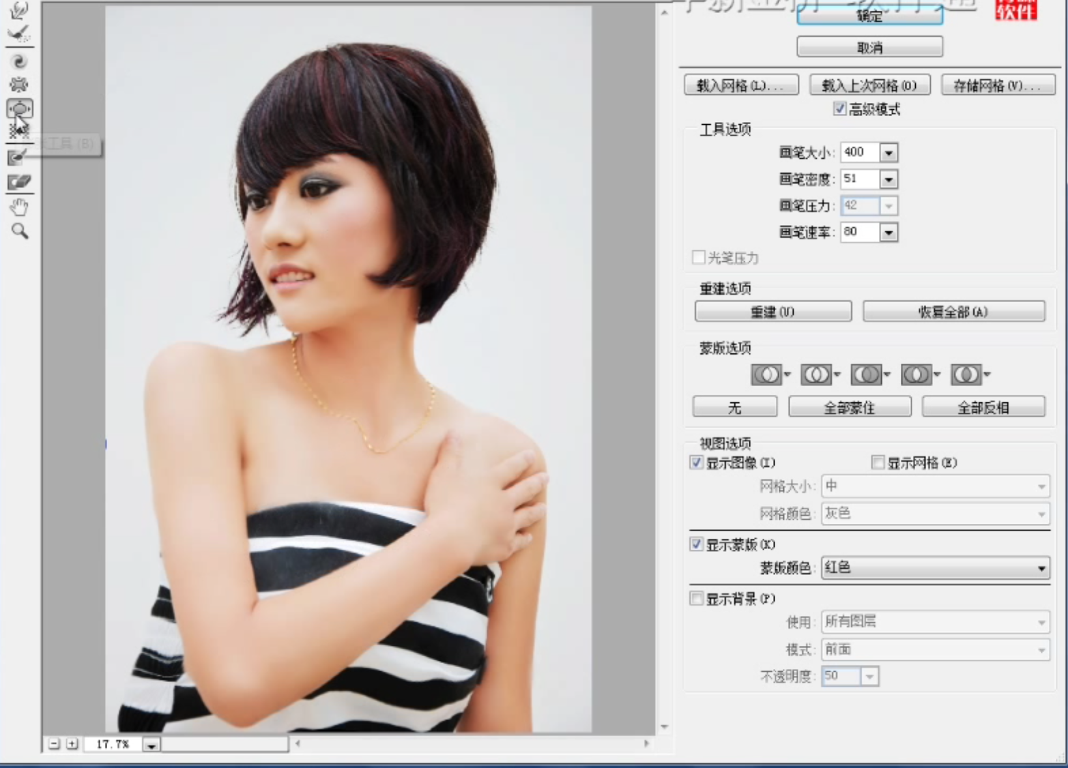This screenshot has height=768, width=1068.
Task: Toggle the 高级模式 checkbox
Action: click(839, 108)
